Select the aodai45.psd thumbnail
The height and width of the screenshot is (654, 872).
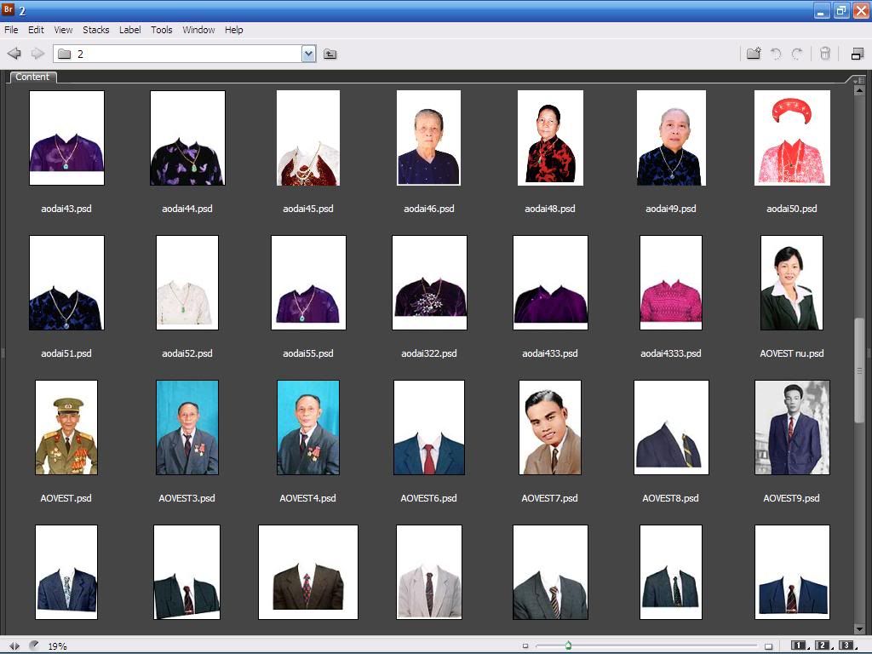pyautogui.click(x=308, y=138)
